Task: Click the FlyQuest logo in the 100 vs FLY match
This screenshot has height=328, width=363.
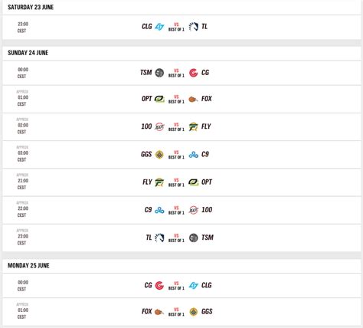Action: click(x=193, y=126)
